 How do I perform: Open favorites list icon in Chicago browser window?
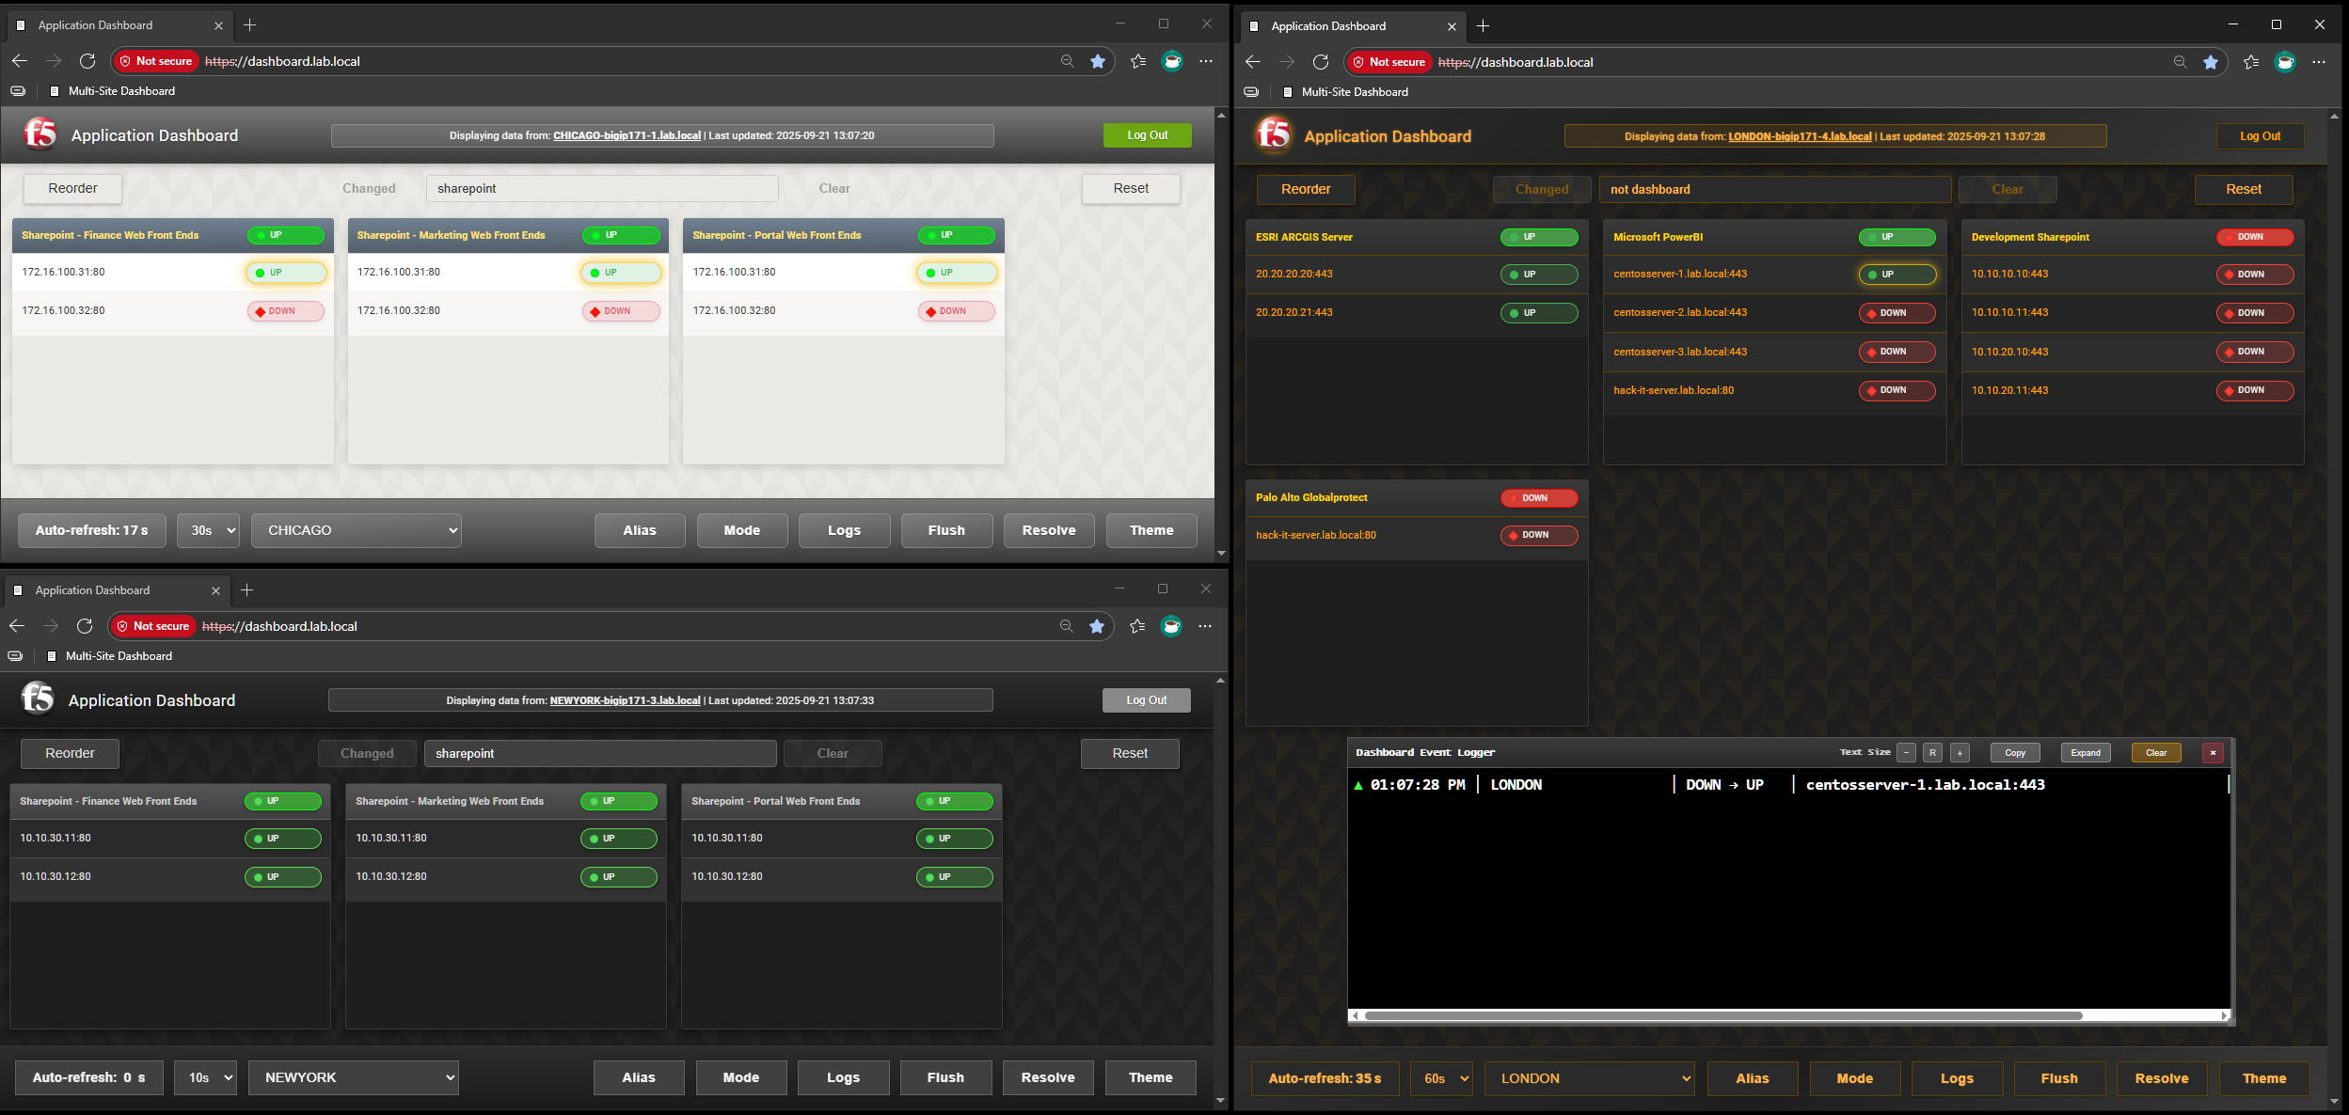tap(1138, 61)
